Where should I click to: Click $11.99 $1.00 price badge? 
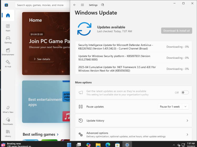click(x=37, y=34)
